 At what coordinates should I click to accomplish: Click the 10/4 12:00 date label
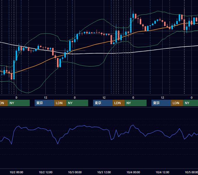tap(162, 172)
